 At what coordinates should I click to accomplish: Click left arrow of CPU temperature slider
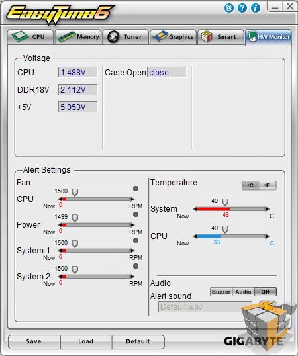[x=195, y=236]
